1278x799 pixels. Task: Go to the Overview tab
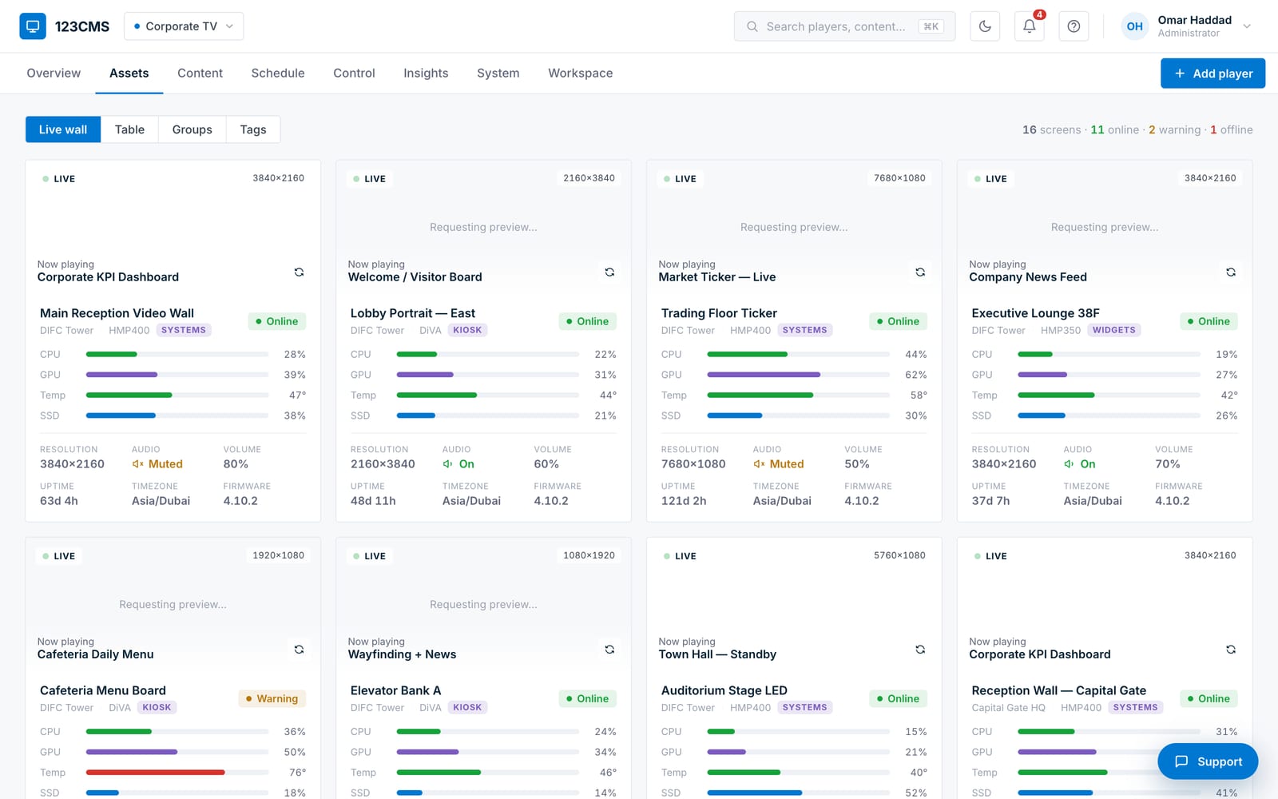[x=54, y=73]
